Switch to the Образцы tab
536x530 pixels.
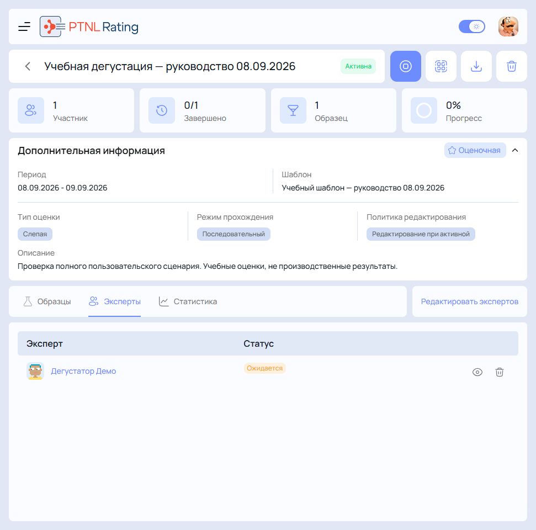47,301
